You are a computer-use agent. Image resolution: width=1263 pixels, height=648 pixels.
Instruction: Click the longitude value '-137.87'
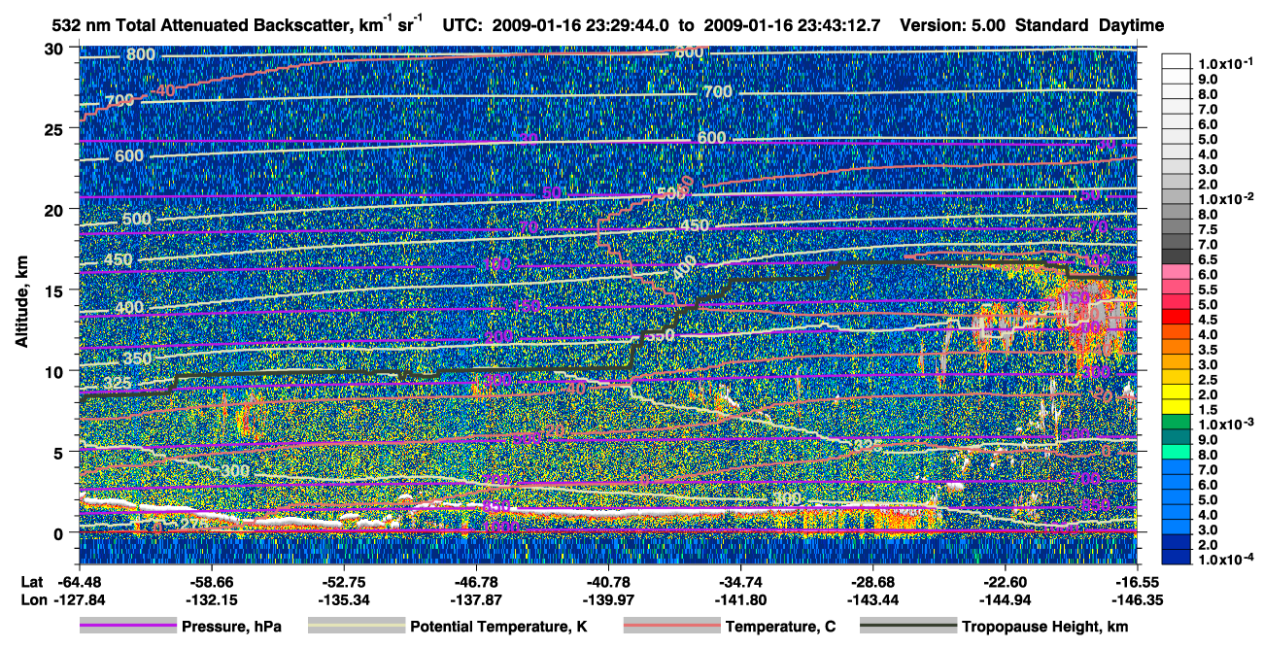tap(475, 599)
